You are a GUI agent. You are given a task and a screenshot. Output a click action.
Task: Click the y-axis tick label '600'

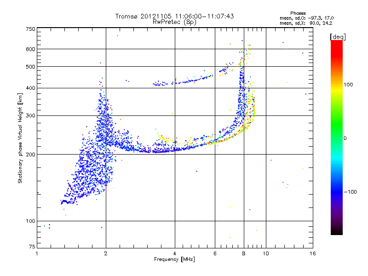30,49
